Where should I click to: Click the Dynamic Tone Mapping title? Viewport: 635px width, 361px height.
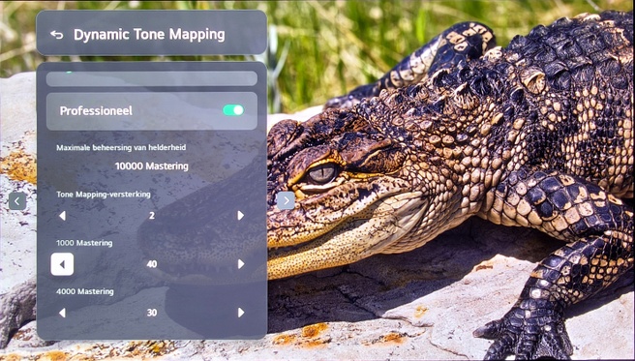pyautogui.click(x=149, y=35)
